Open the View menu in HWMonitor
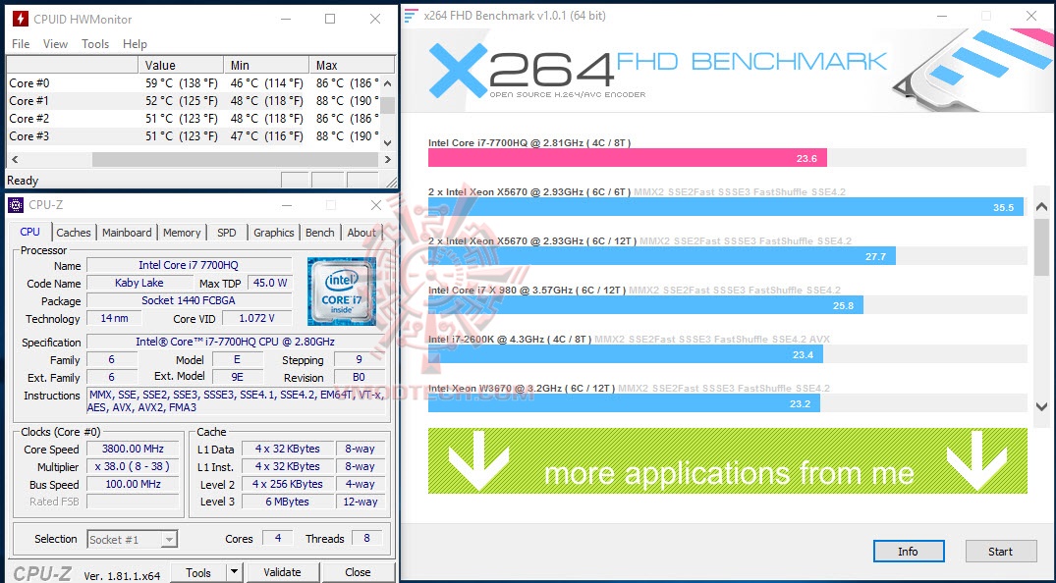Image resolution: width=1056 pixels, height=583 pixels. (x=55, y=44)
